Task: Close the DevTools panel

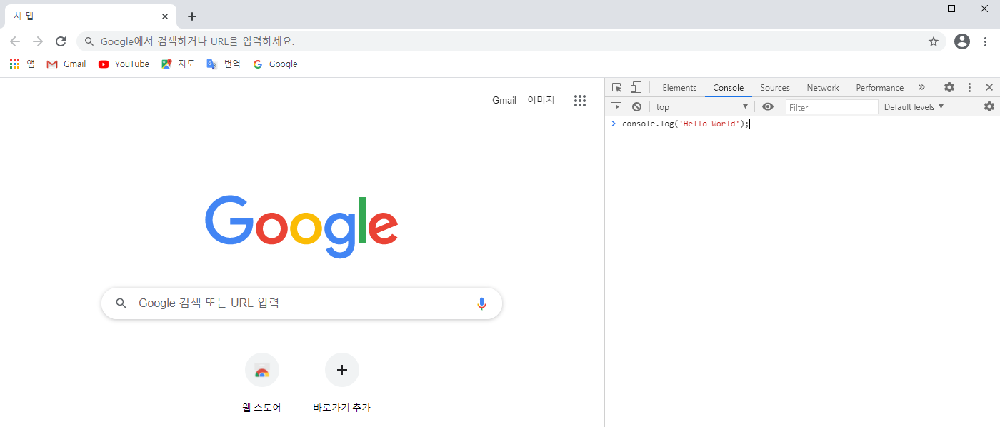Action: click(x=989, y=87)
